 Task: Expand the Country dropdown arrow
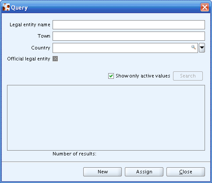click(202, 48)
